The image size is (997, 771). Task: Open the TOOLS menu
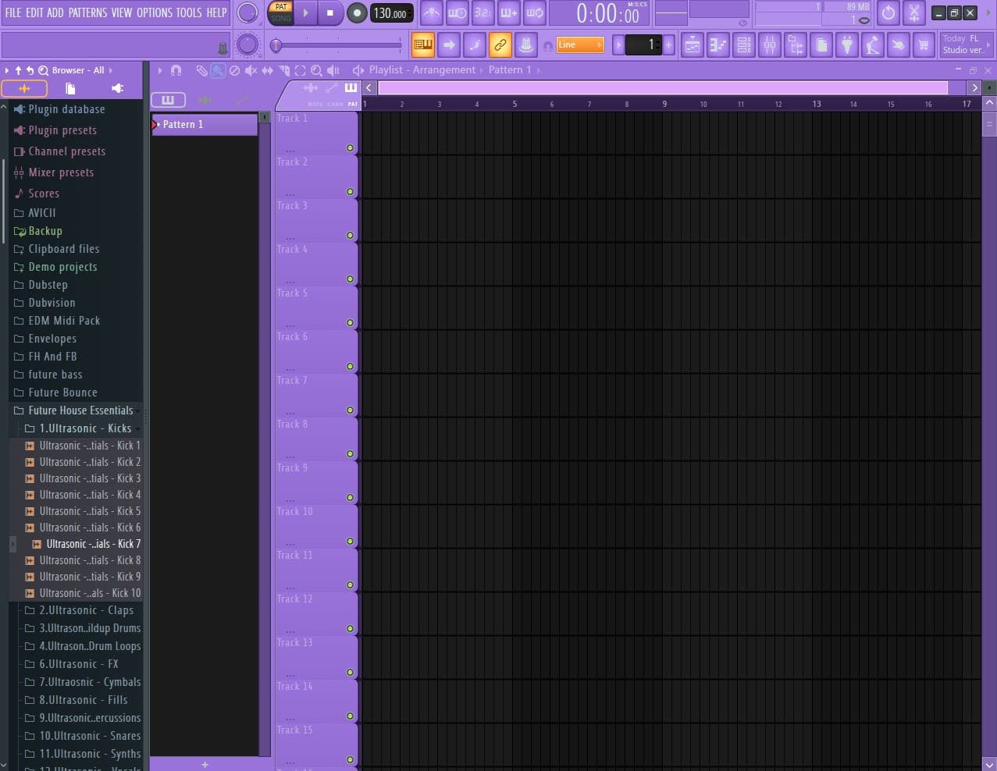[x=189, y=12]
